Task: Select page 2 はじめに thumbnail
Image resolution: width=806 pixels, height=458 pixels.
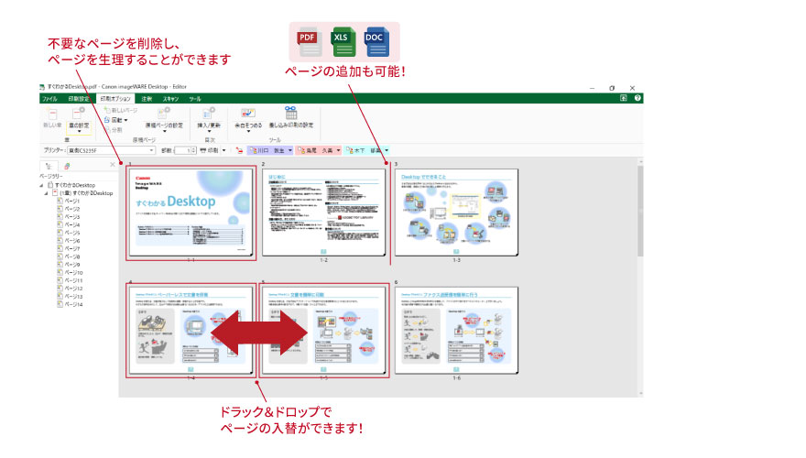Action: pos(323,213)
